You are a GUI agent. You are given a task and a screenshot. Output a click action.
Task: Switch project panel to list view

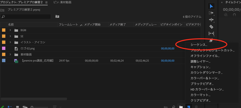point(10,107)
